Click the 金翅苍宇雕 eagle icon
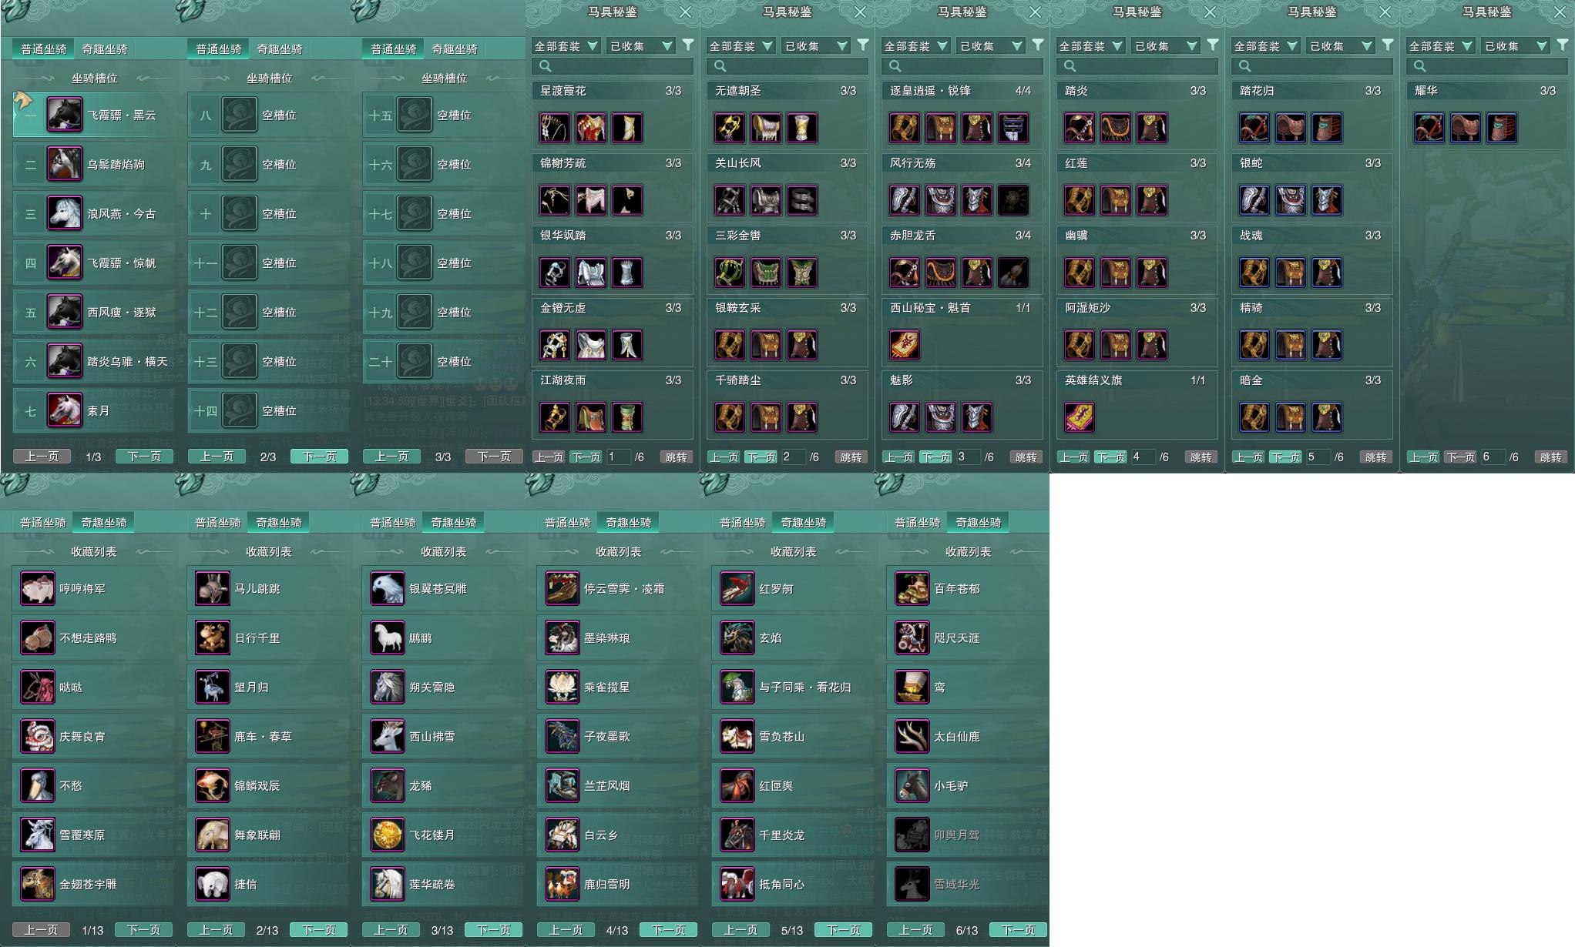Image resolution: width=1575 pixels, height=947 pixels. click(x=37, y=884)
